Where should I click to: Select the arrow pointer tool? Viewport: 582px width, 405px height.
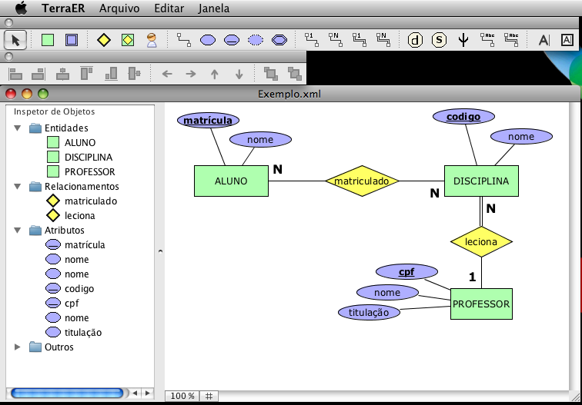[x=14, y=39]
